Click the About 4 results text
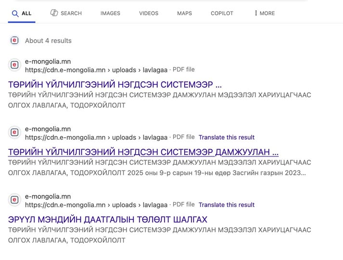Image resolution: width=343 pixels, height=260 pixels. tap(48, 41)
